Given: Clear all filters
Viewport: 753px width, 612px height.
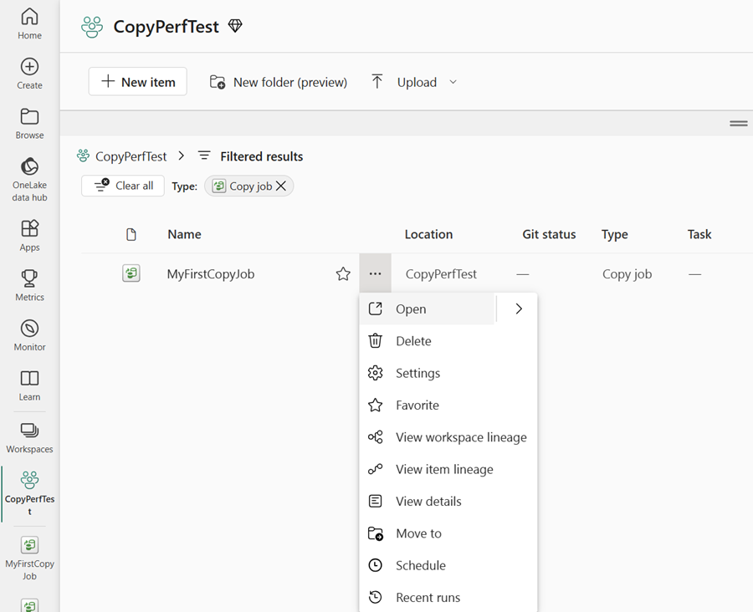Looking at the screenshot, I should (123, 186).
